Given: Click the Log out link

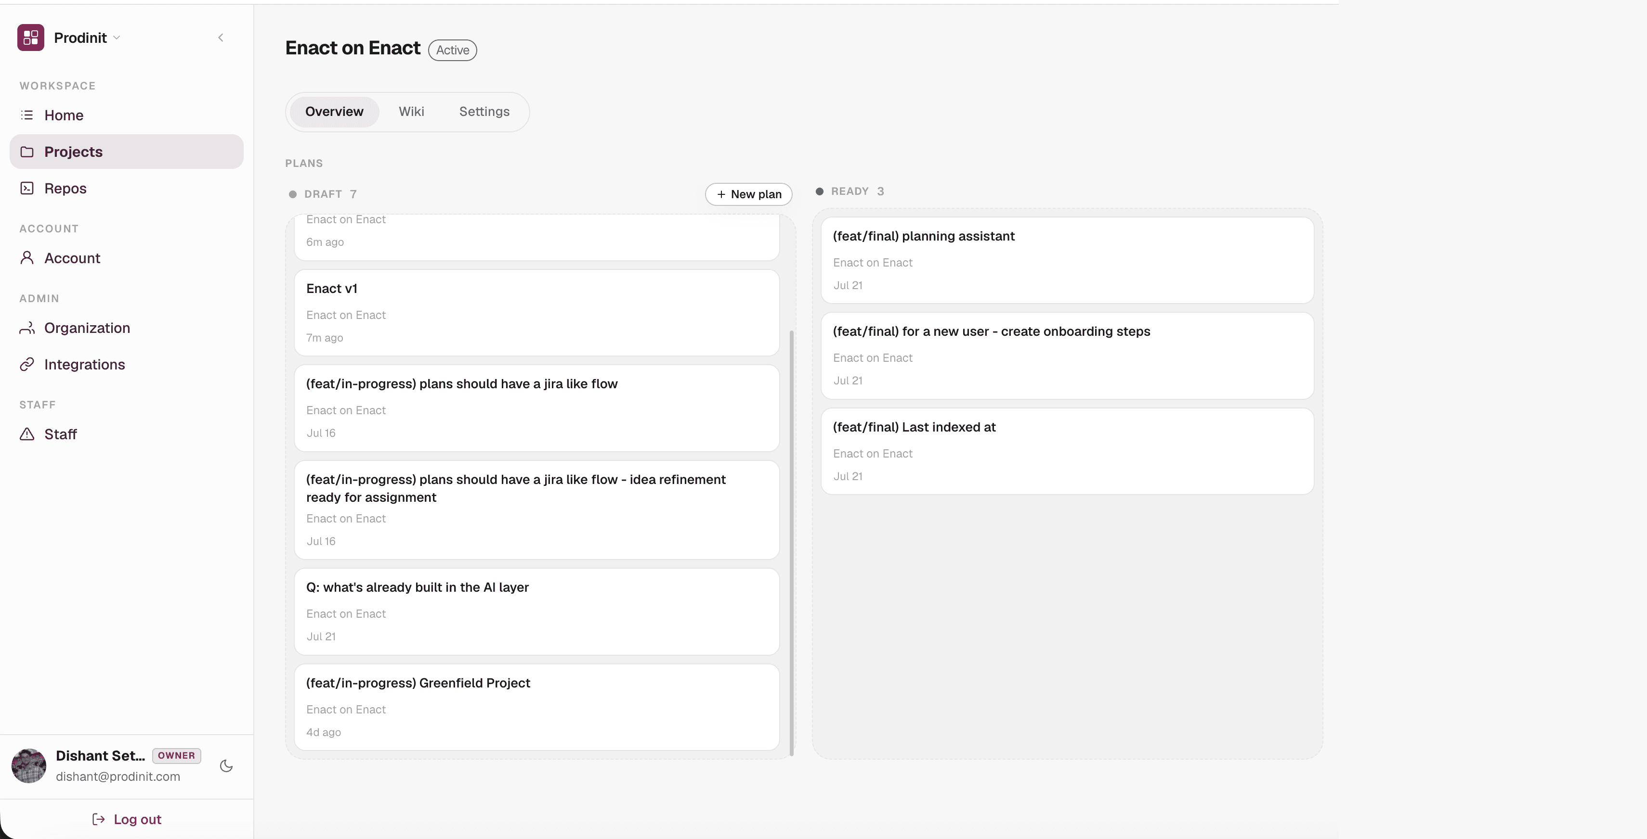Looking at the screenshot, I should (127, 820).
